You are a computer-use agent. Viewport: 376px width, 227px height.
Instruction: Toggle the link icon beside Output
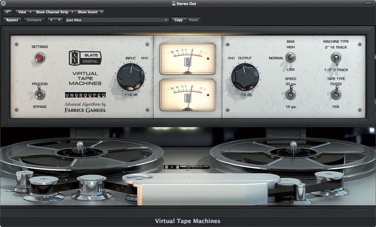pos(231,58)
